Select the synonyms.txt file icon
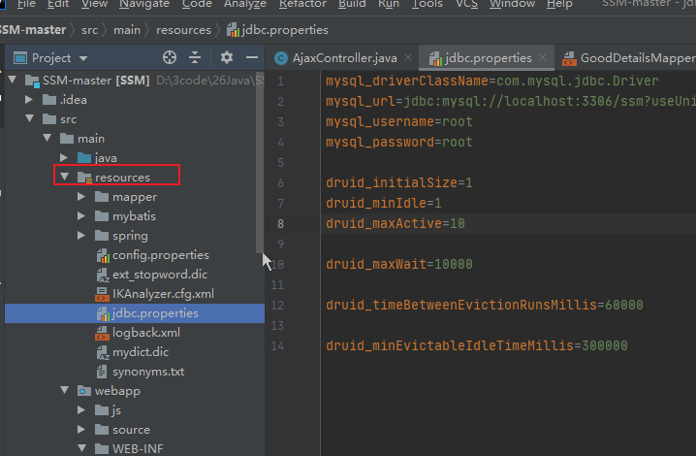The width and height of the screenshot is (696, 456). tap(102, 372)
